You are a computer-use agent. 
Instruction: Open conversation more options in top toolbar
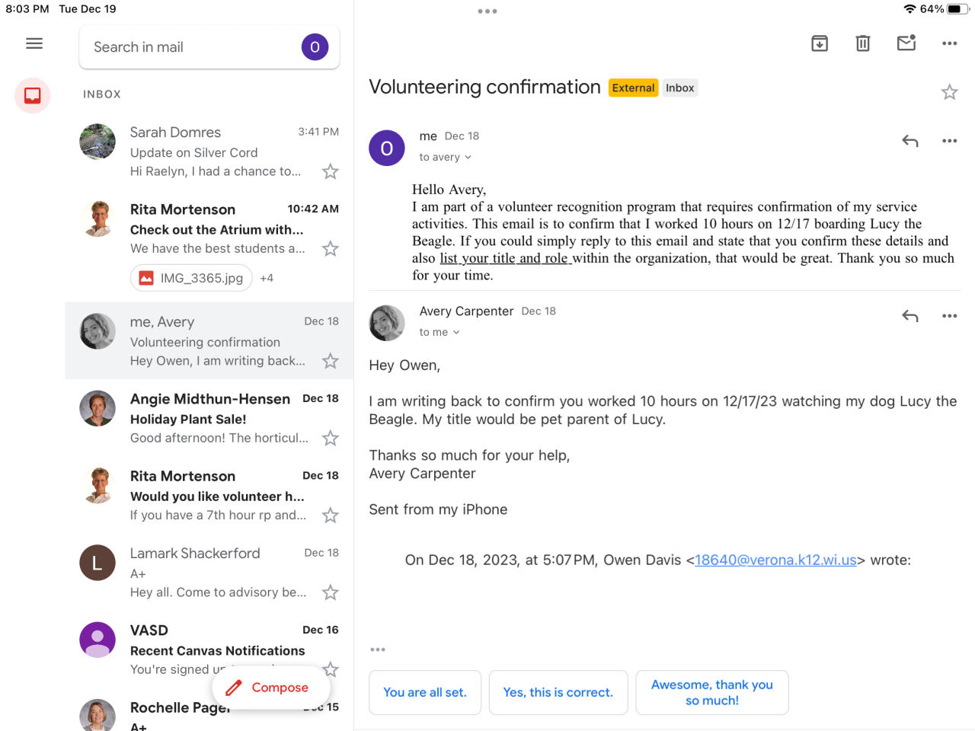(949, 43)
